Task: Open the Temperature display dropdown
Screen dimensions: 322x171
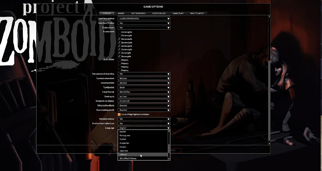Action: click(144, 101)
